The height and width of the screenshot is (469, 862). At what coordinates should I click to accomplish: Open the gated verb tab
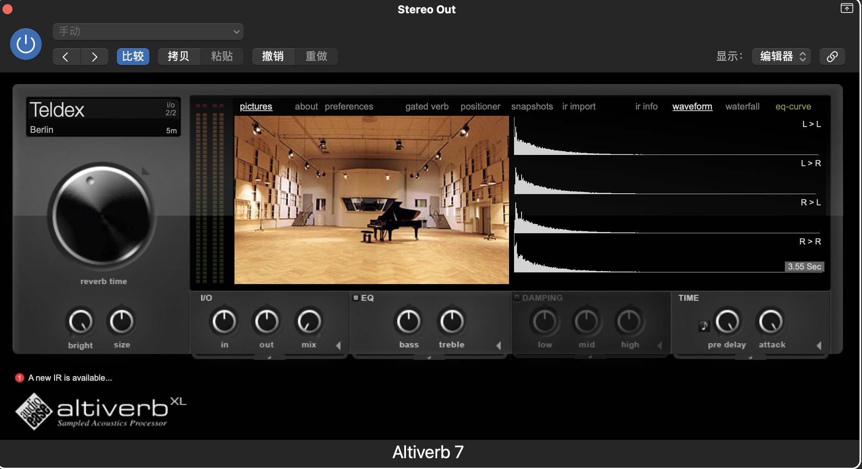427,107
